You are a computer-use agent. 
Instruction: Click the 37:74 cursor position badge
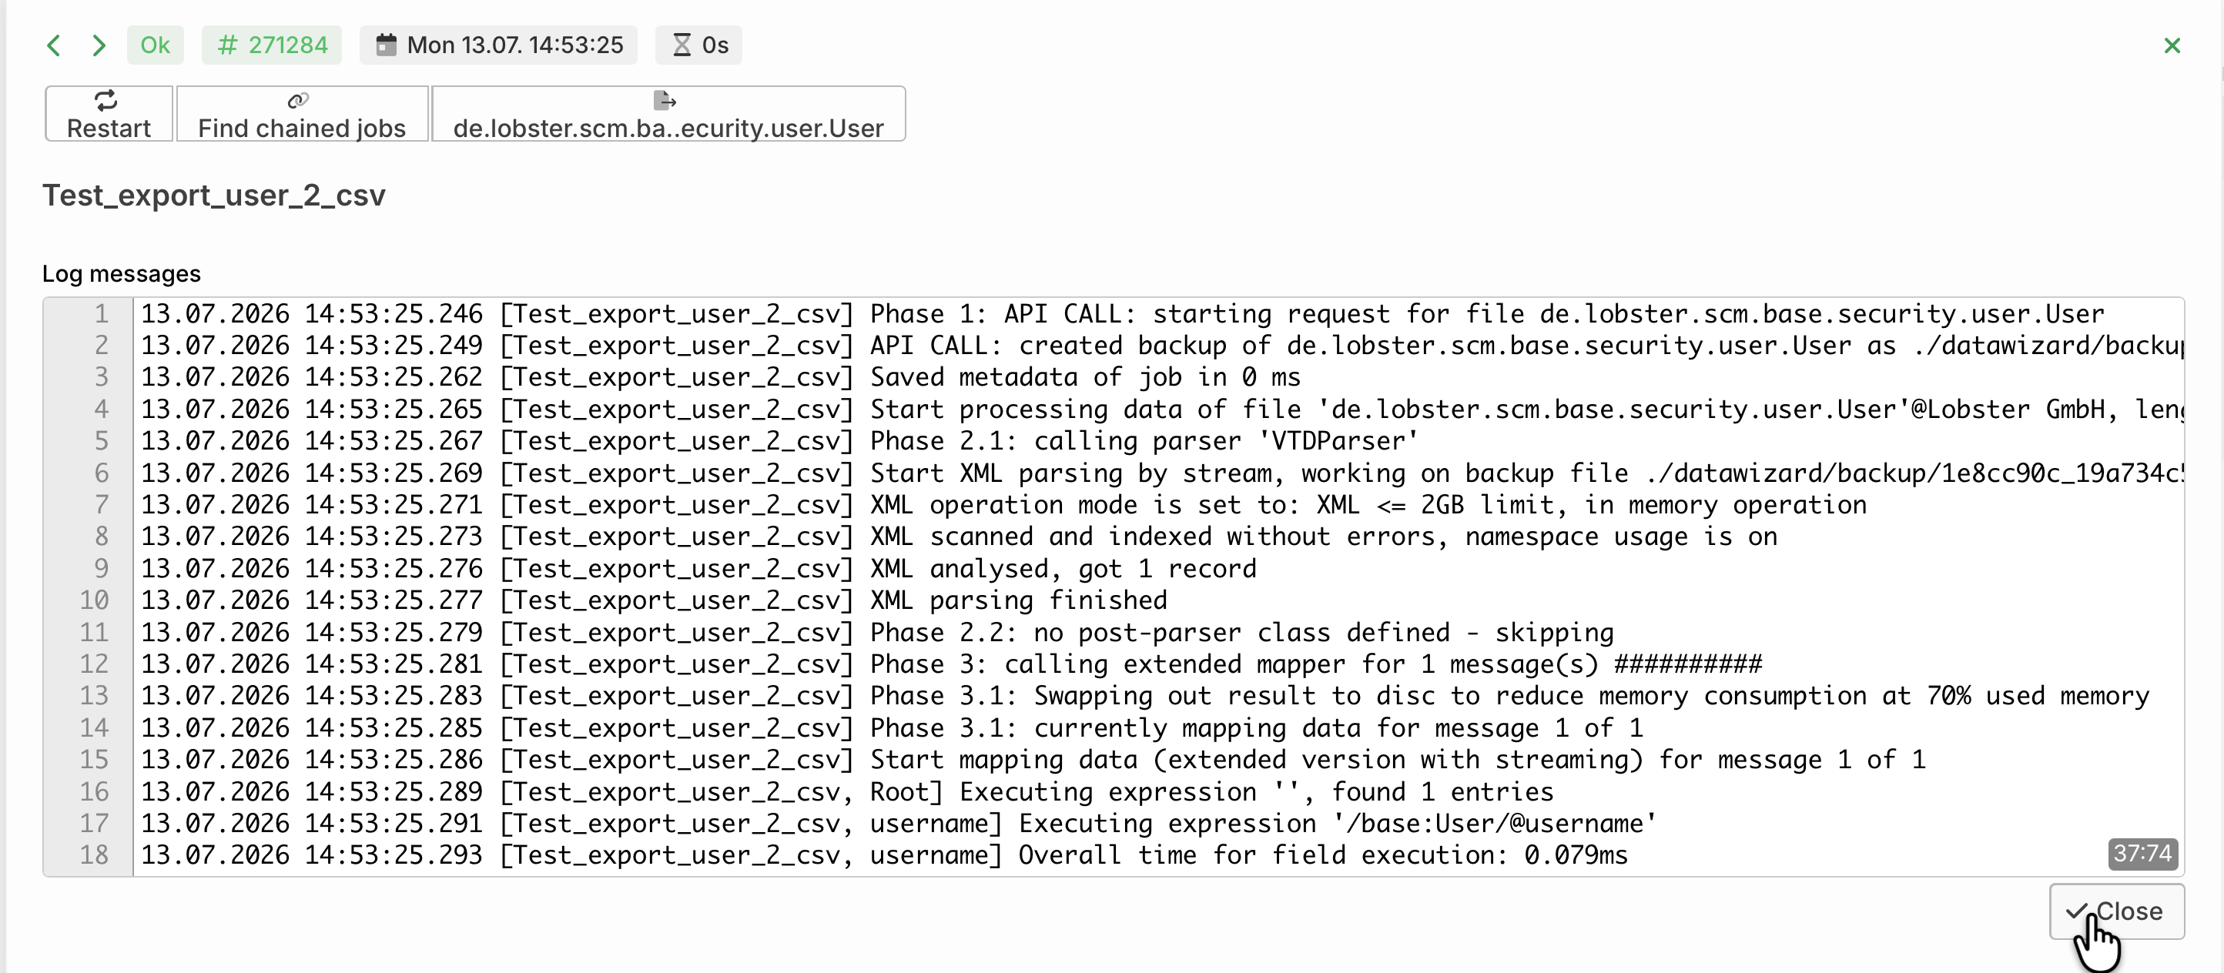pos(2143,854)
